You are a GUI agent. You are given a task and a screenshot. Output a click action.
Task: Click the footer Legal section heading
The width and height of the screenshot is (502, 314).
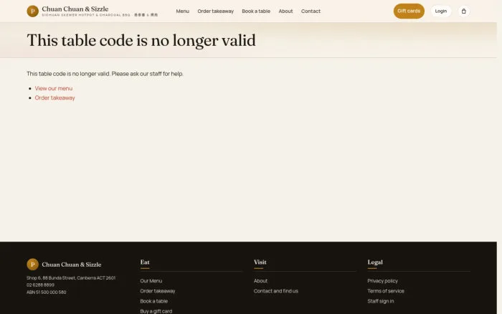click(375, 262)
